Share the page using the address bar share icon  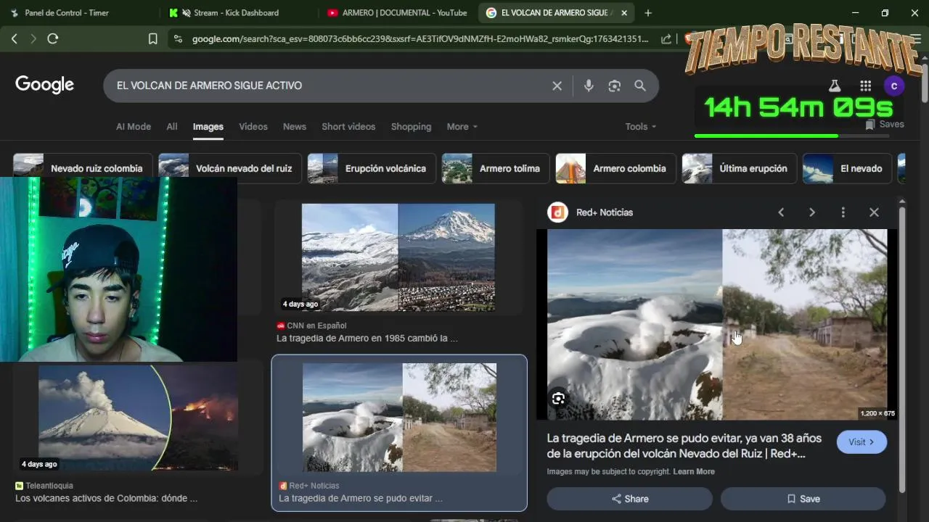pos(666,39)
